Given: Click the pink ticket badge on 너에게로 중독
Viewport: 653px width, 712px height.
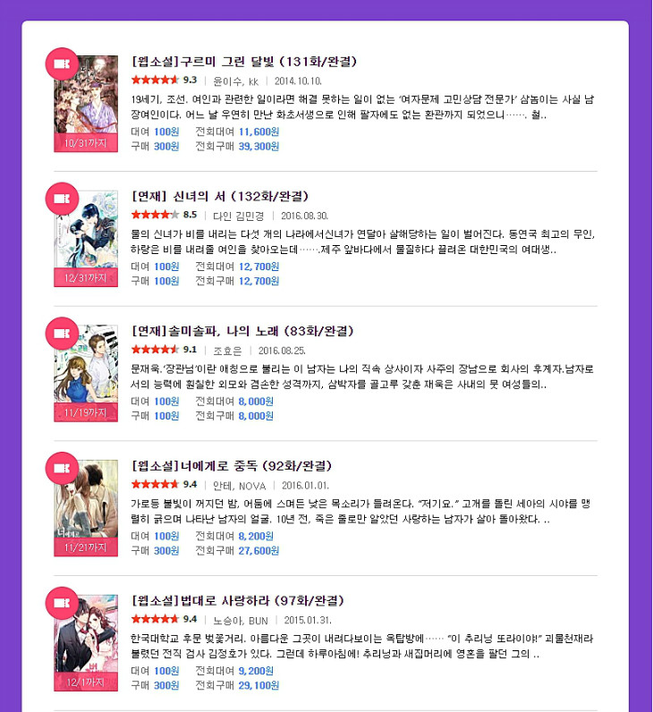Looking at the screenshot, I should 62,468.
